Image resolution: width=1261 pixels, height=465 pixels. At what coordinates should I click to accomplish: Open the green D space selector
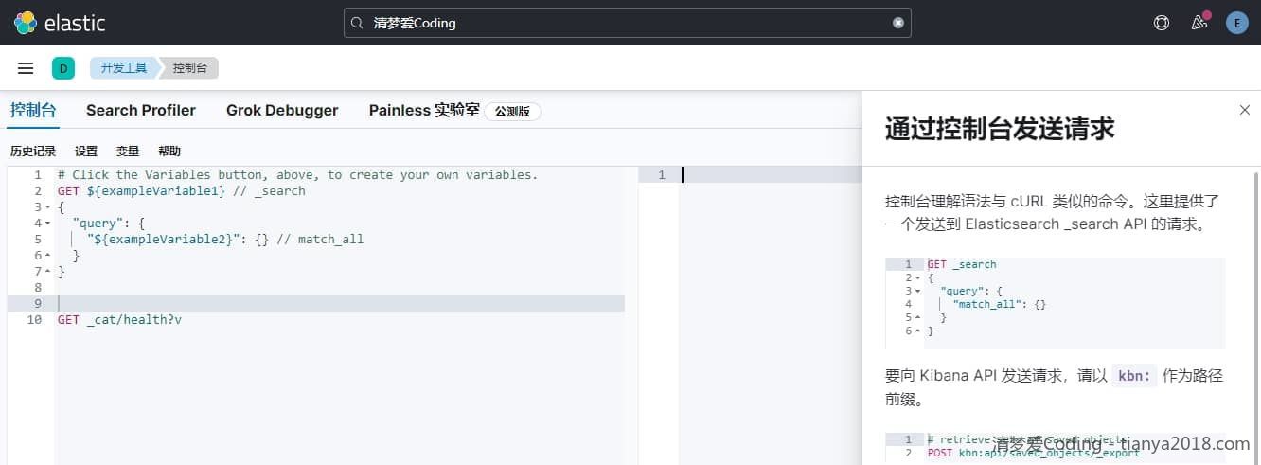tap(63, 68)
